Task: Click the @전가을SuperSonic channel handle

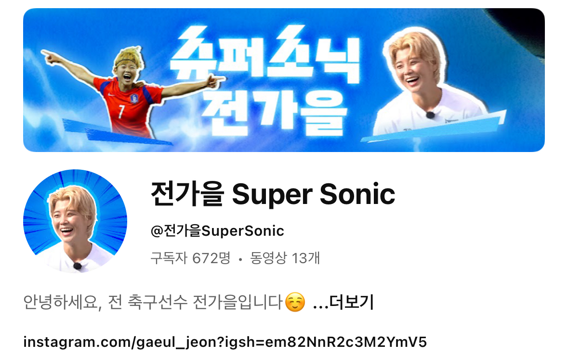Action: [x=217, y=231]
